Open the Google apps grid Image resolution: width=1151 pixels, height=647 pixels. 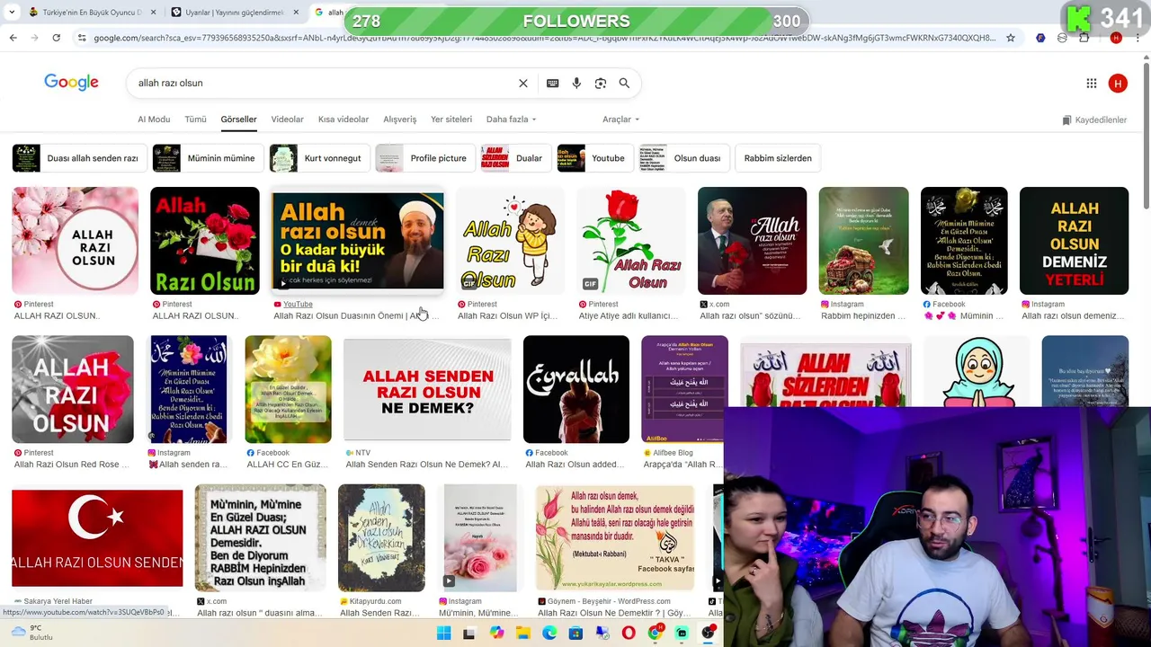1092,84
